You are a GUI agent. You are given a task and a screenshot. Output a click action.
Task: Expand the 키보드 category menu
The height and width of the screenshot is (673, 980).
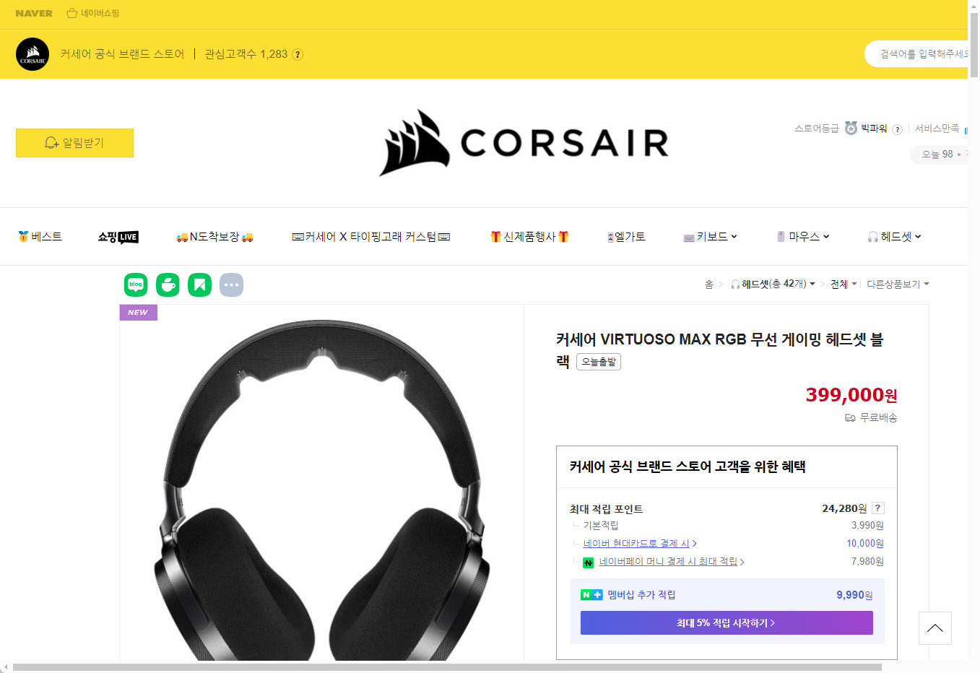tap(711, 237)
